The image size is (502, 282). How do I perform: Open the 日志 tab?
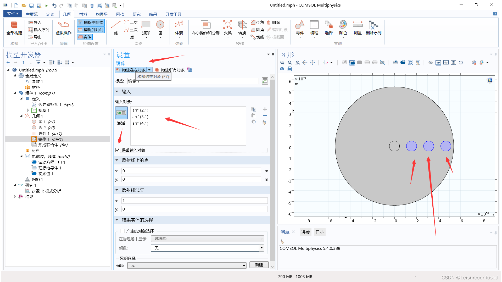click(320, 232)
